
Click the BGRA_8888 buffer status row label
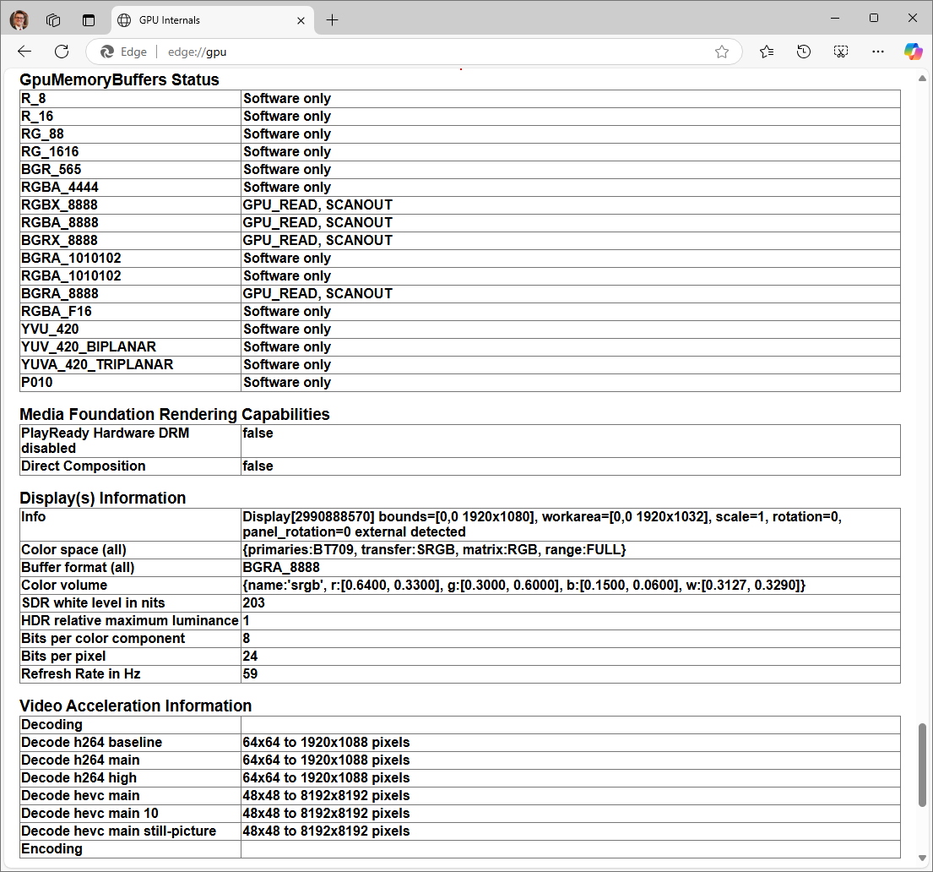59,294
